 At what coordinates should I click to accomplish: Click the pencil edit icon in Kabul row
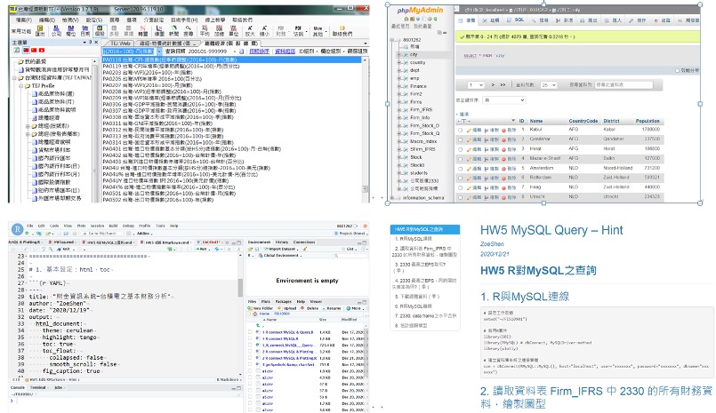pos(469,130)
